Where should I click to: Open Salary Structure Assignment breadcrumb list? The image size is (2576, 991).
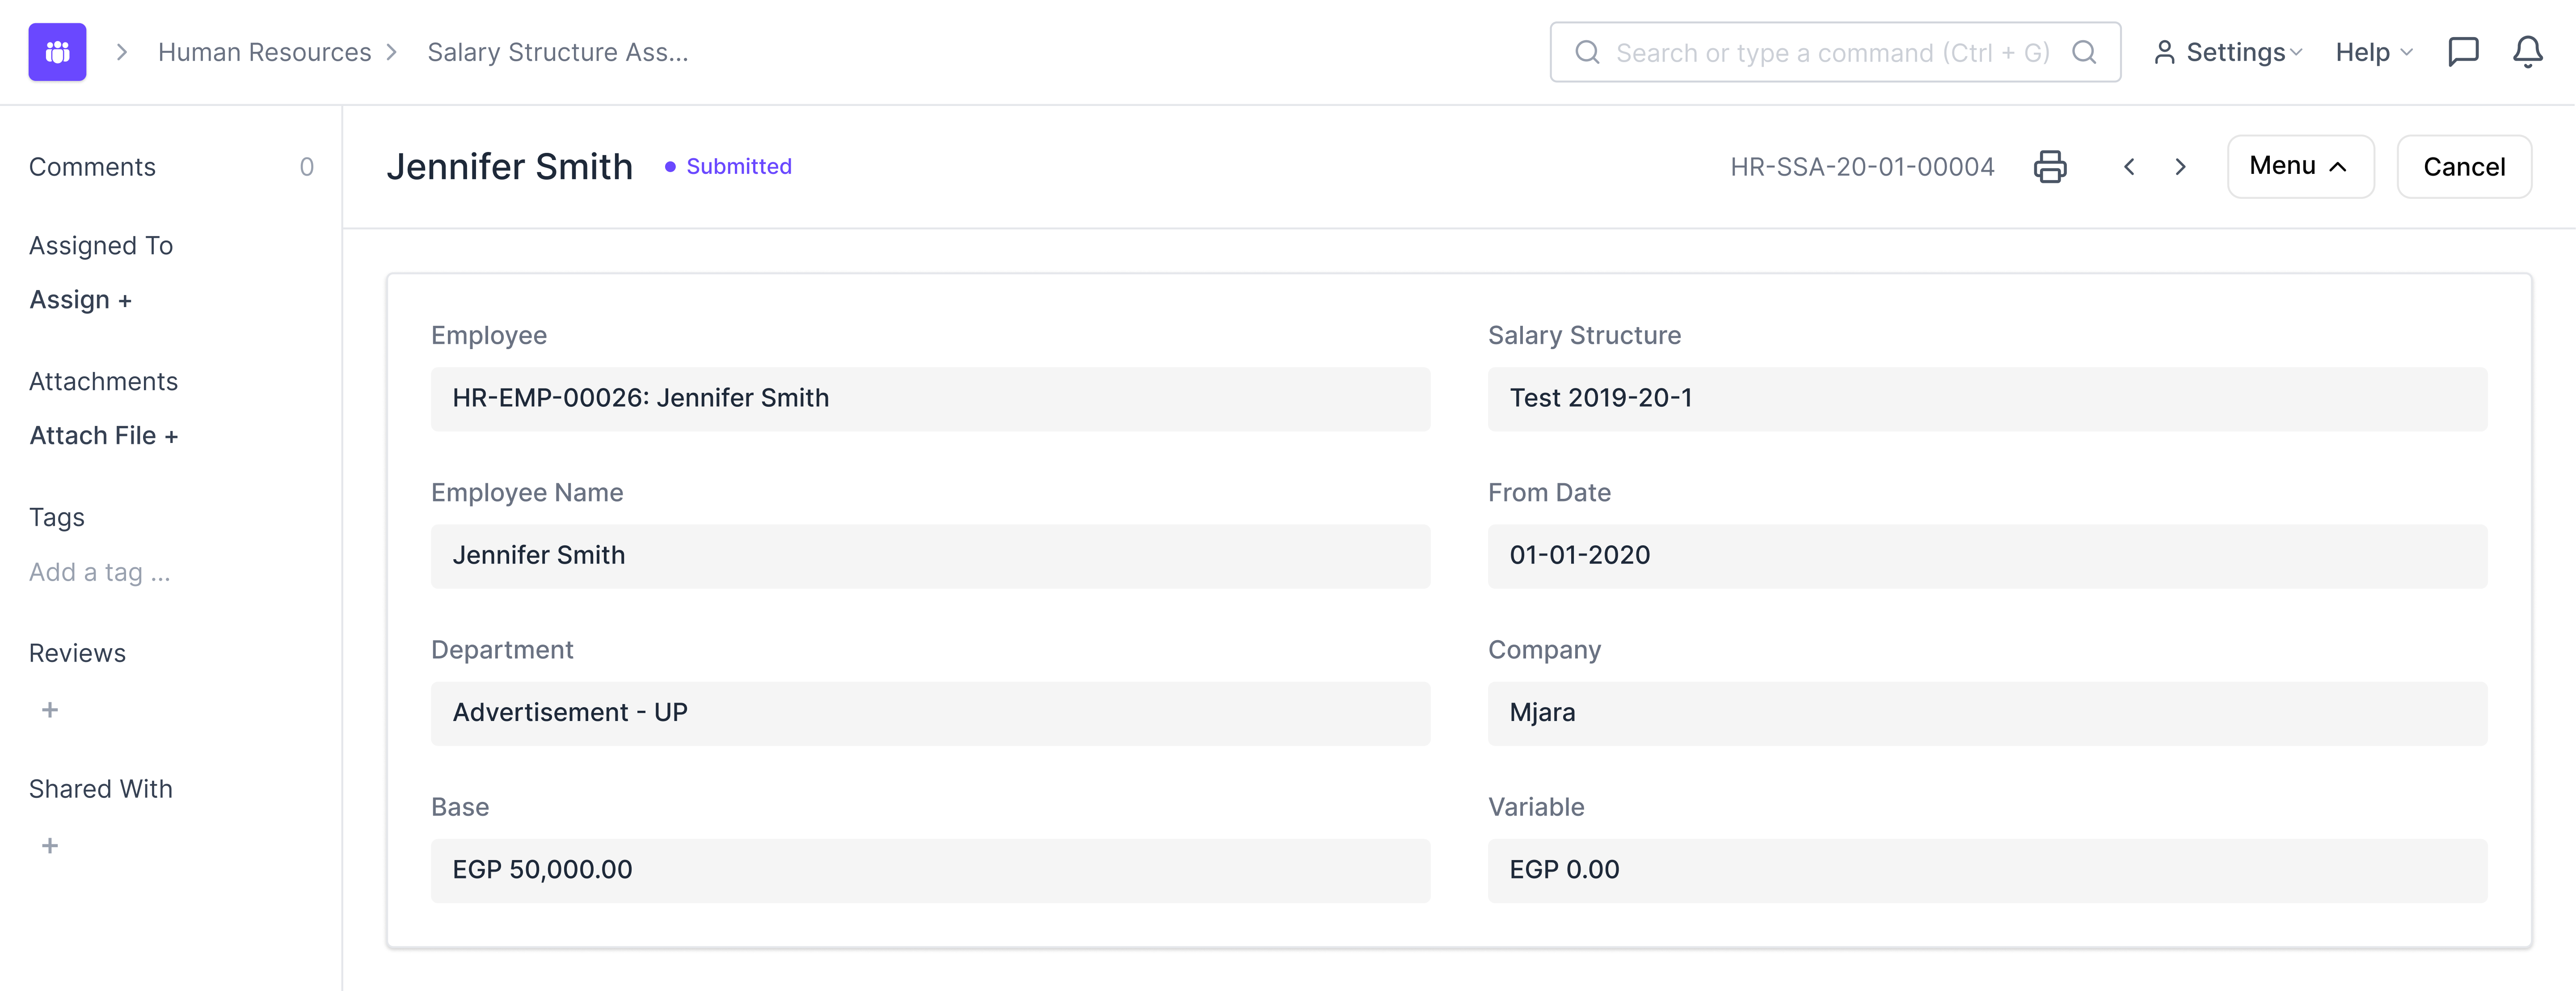click(557, 52)
